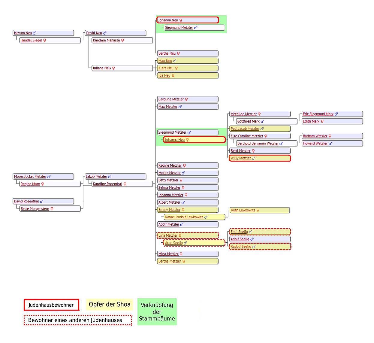374x343 pixels.
Task: Click the female icon after Bette Morgenstern
Action: [52, 209]
